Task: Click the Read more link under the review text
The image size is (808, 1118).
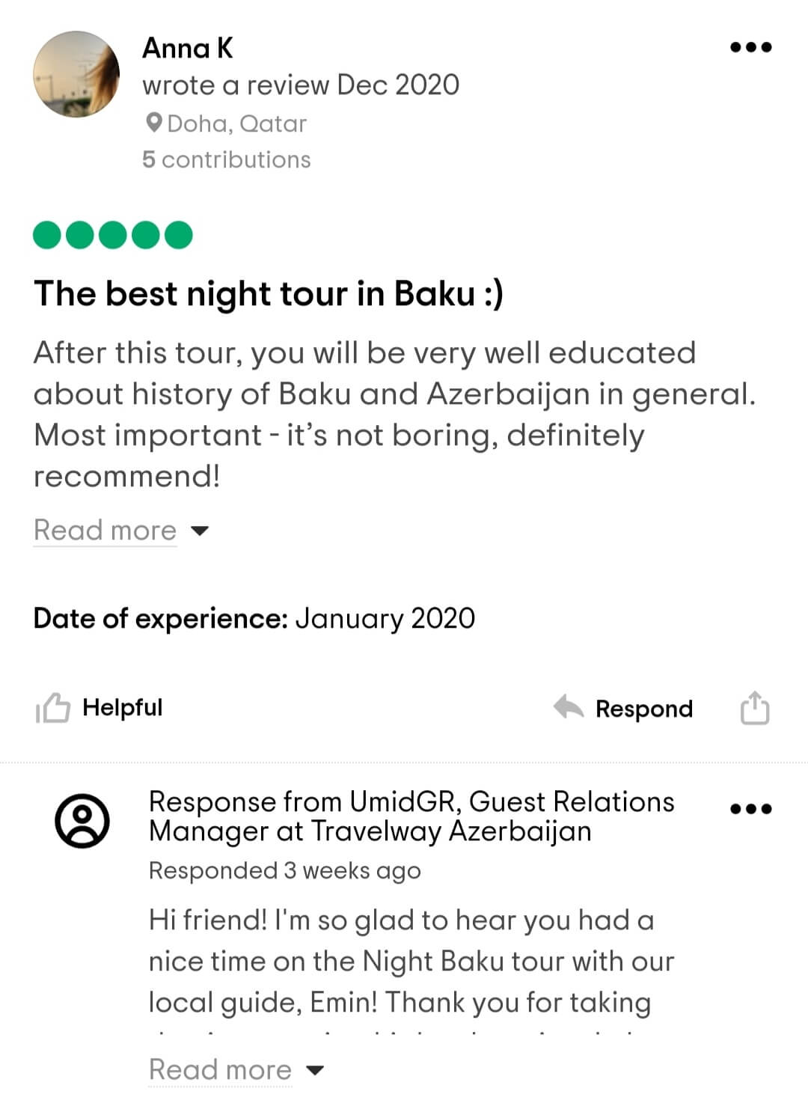Action: click(105, 531)
